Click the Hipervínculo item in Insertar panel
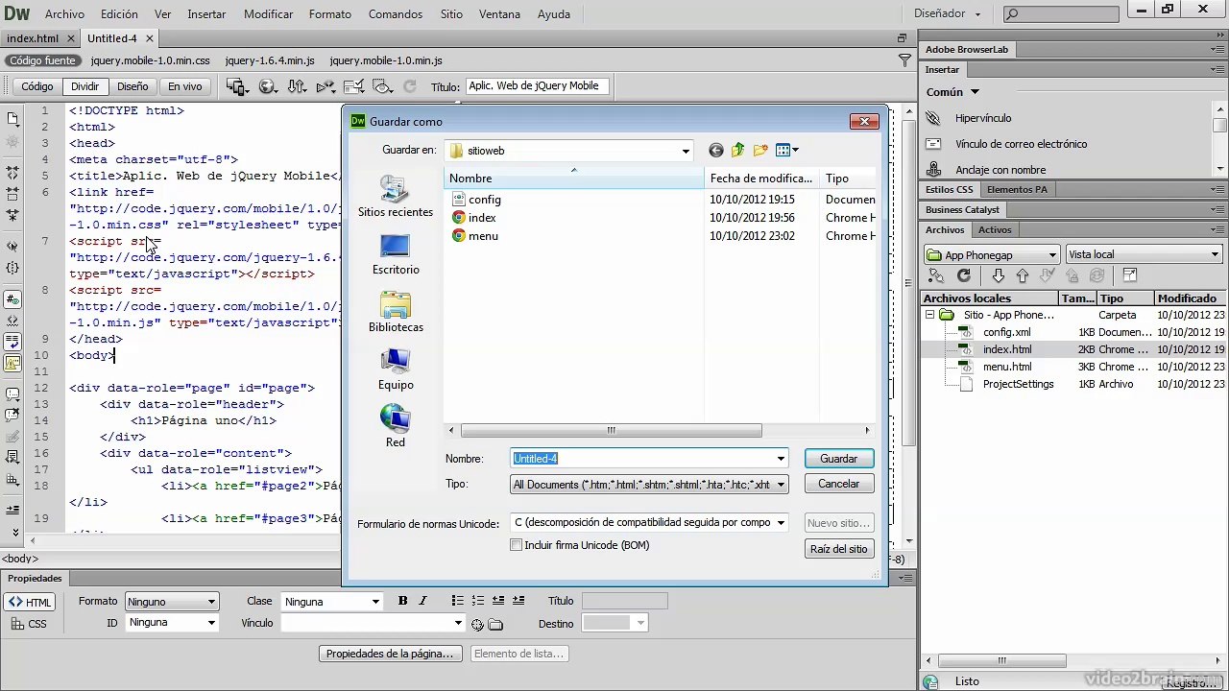The width and height of the screenshot is (1229, 691). tap(983, 118)
